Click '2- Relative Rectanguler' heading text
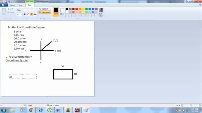 point(19,57)
